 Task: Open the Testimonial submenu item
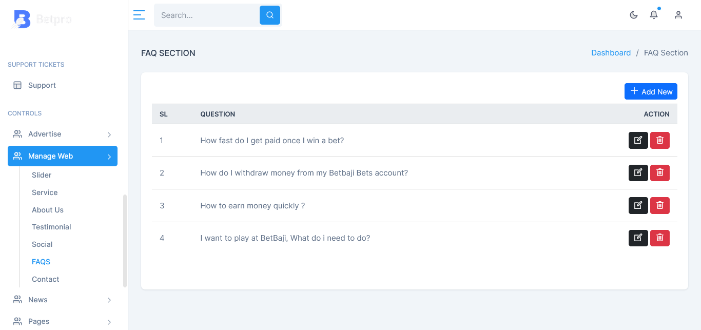tap(51, 227)
